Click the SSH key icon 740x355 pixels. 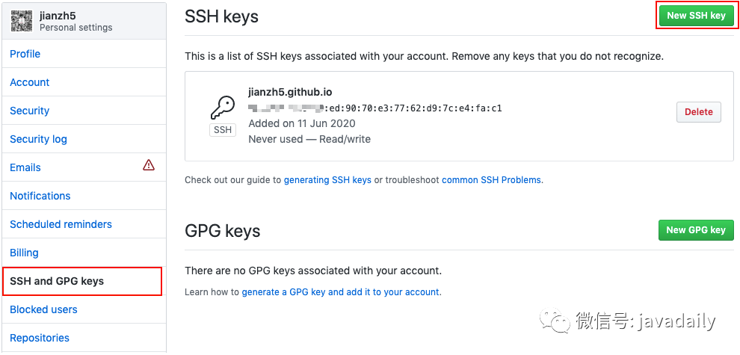point(223,108)
